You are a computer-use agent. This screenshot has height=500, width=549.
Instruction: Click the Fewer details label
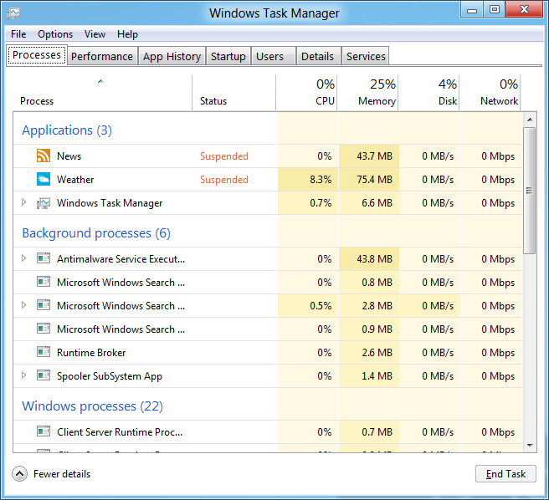(62, 474)
